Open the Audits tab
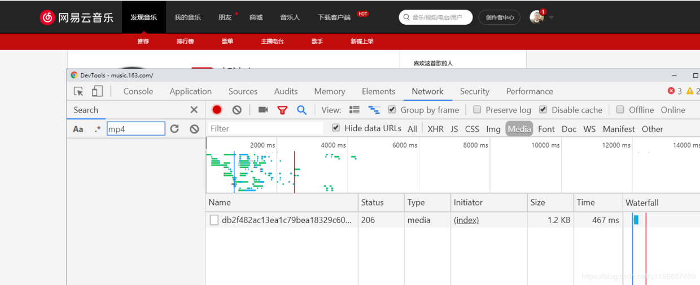 pos(286,91)
